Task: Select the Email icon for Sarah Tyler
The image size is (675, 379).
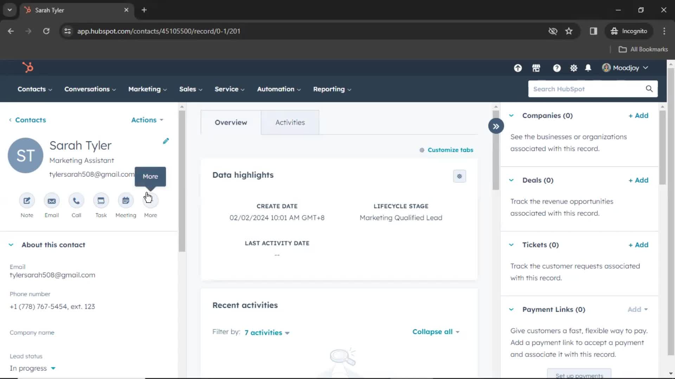Action: click(x=51, y=200)
